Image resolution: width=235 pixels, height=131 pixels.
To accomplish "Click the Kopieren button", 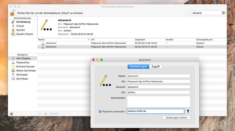I will point(54,114).
